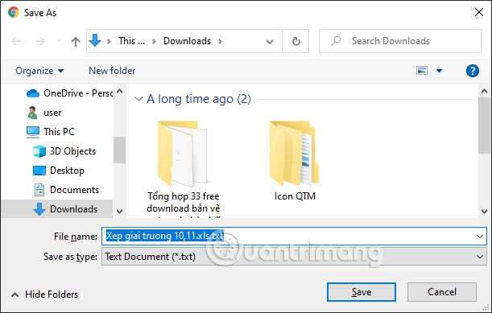Click sidebar scroll up arrow

click(119, 91)
